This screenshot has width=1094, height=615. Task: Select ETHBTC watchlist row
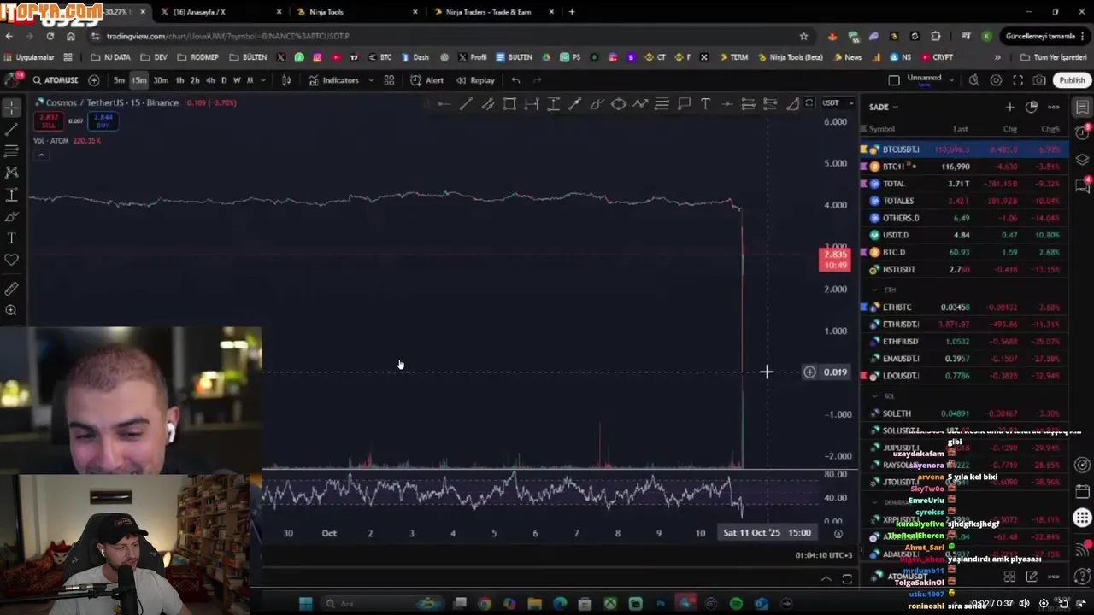point(964,307)
